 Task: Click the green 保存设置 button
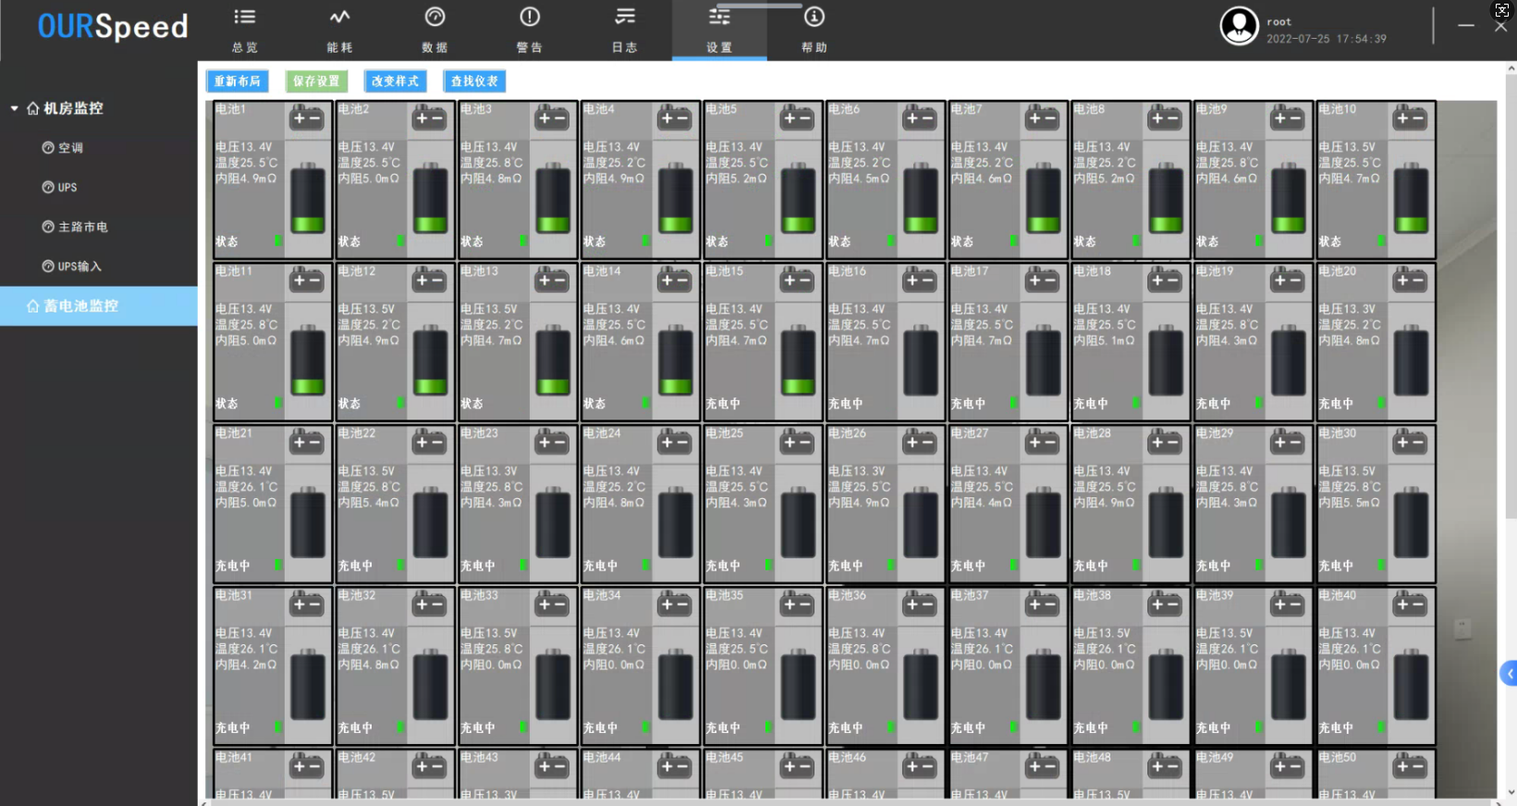click(x=316, y=81)
